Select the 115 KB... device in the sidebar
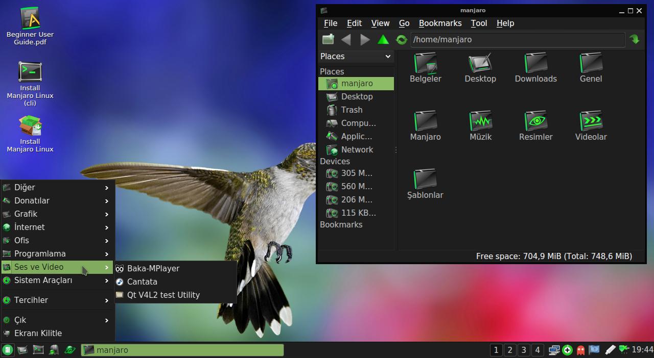Screen dimensions: 654x358 [x=356, y=213]
